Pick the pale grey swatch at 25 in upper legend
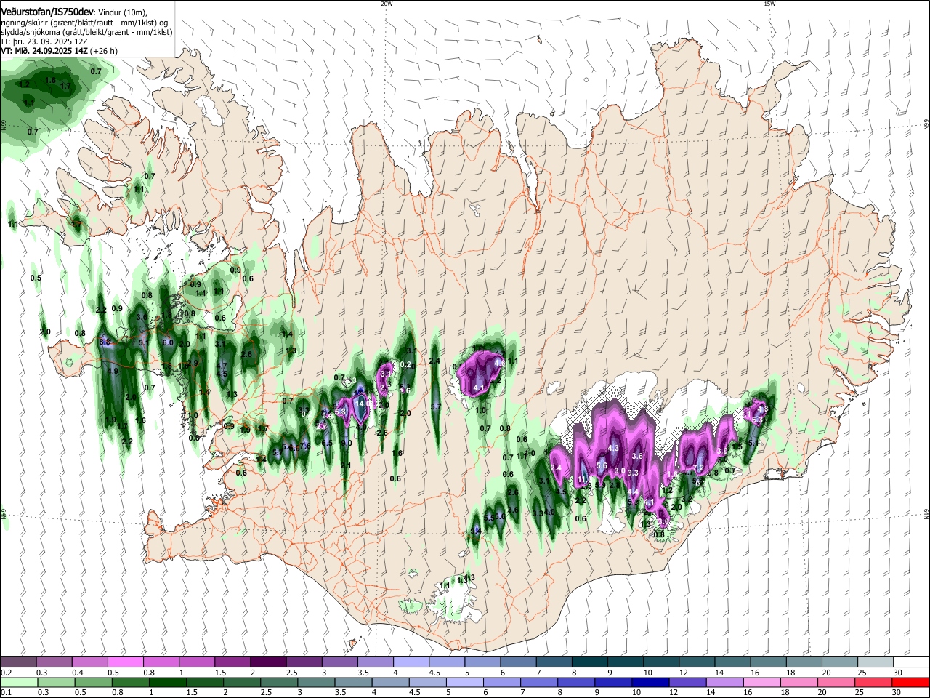Image resolution: width=930 pixels, height=698 pixels. [x=876, y=662]
